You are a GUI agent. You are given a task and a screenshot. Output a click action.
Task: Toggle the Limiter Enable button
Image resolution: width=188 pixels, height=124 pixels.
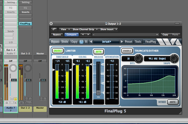click(x=58, y=51)
